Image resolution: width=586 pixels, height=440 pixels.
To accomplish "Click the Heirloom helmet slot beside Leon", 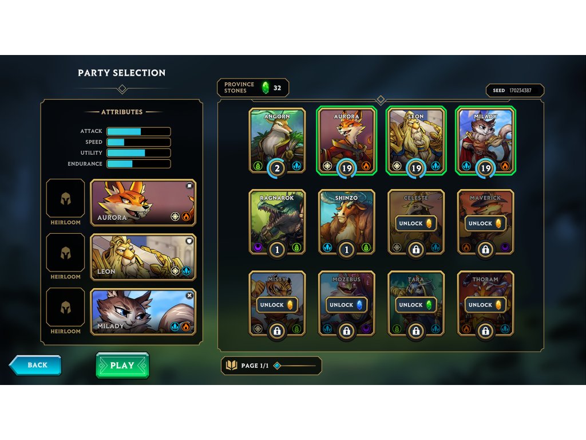I will pyautogui.click(x=65, y=253).
